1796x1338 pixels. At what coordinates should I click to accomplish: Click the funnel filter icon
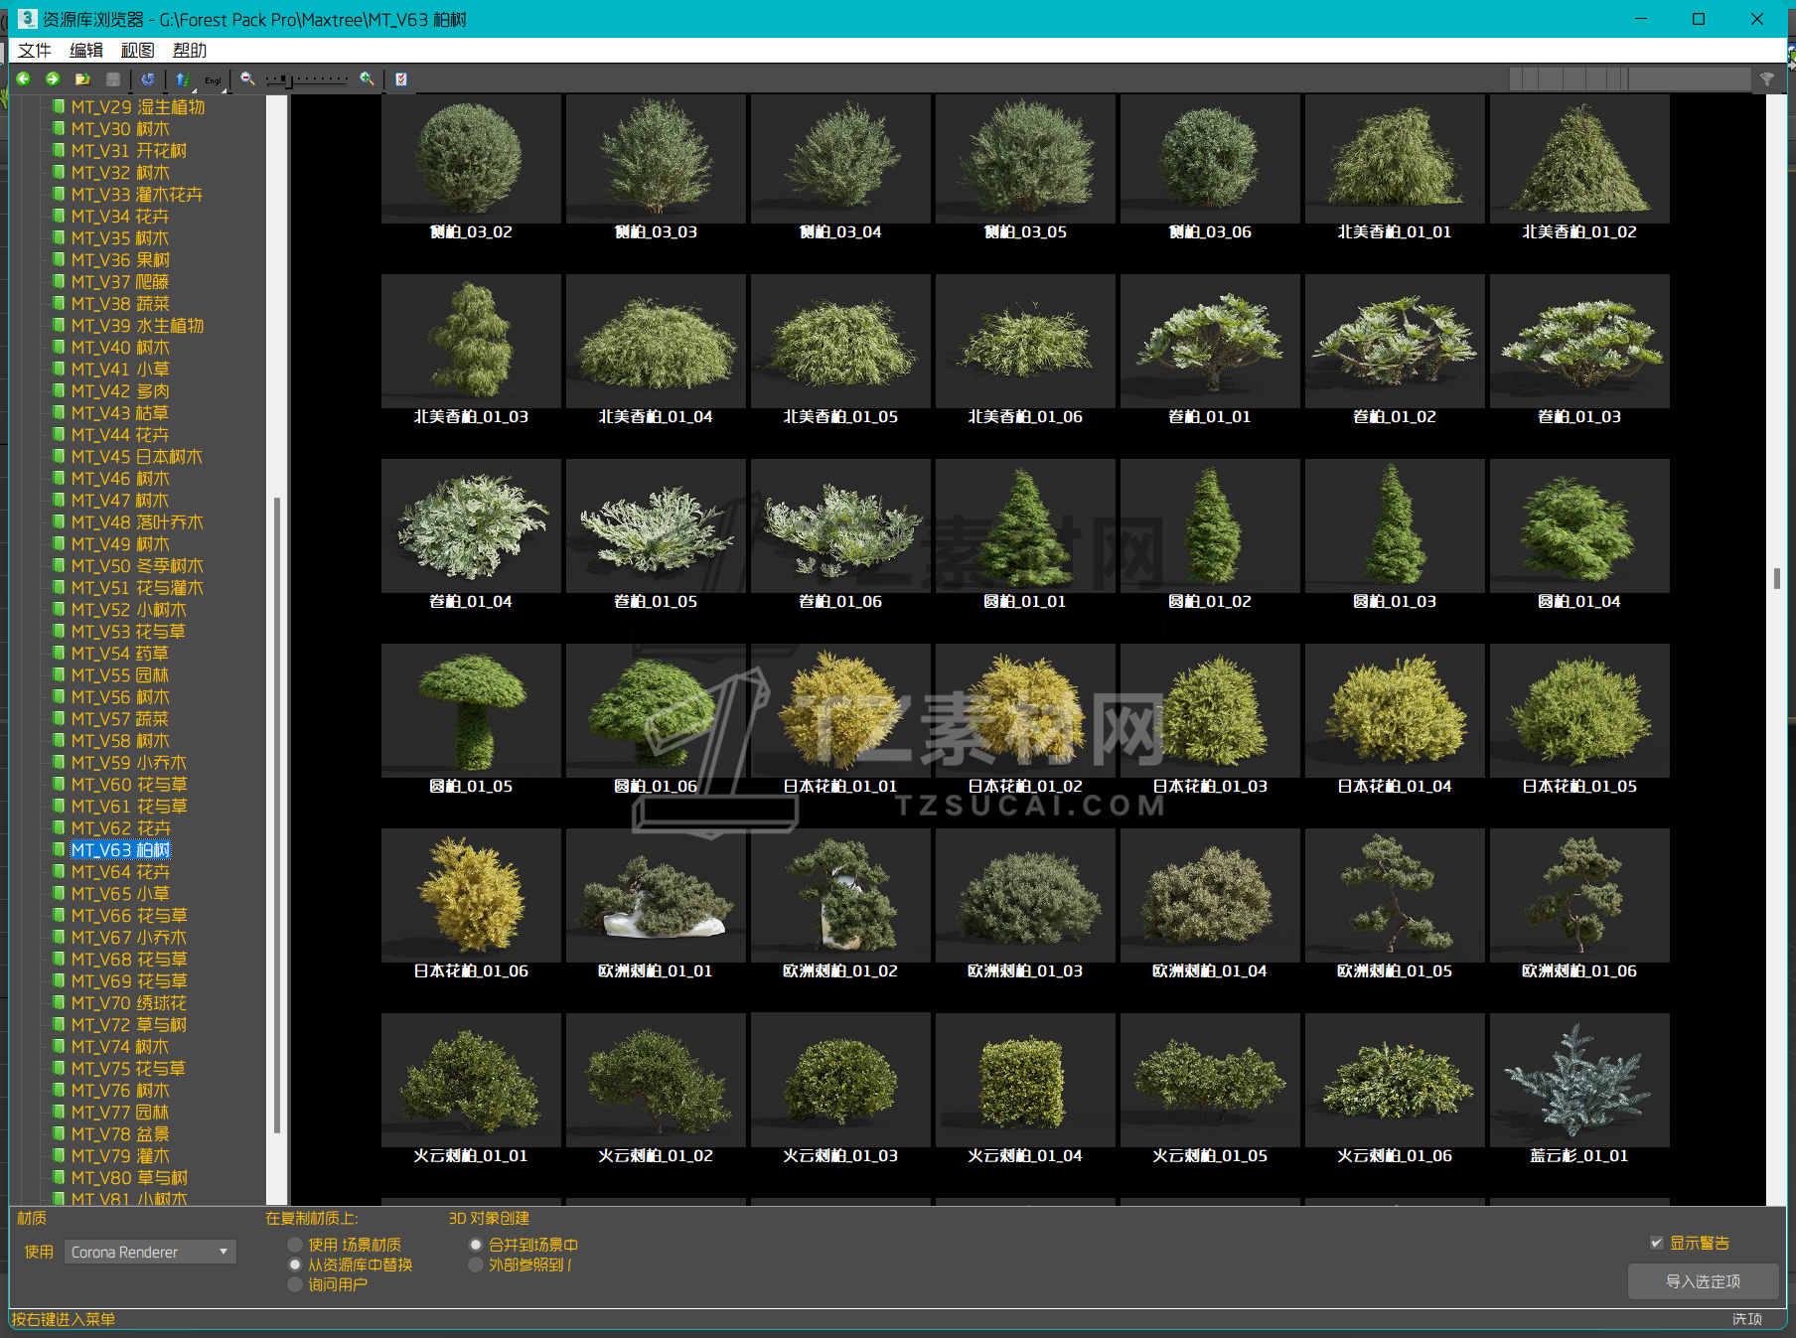point(1767,79)
